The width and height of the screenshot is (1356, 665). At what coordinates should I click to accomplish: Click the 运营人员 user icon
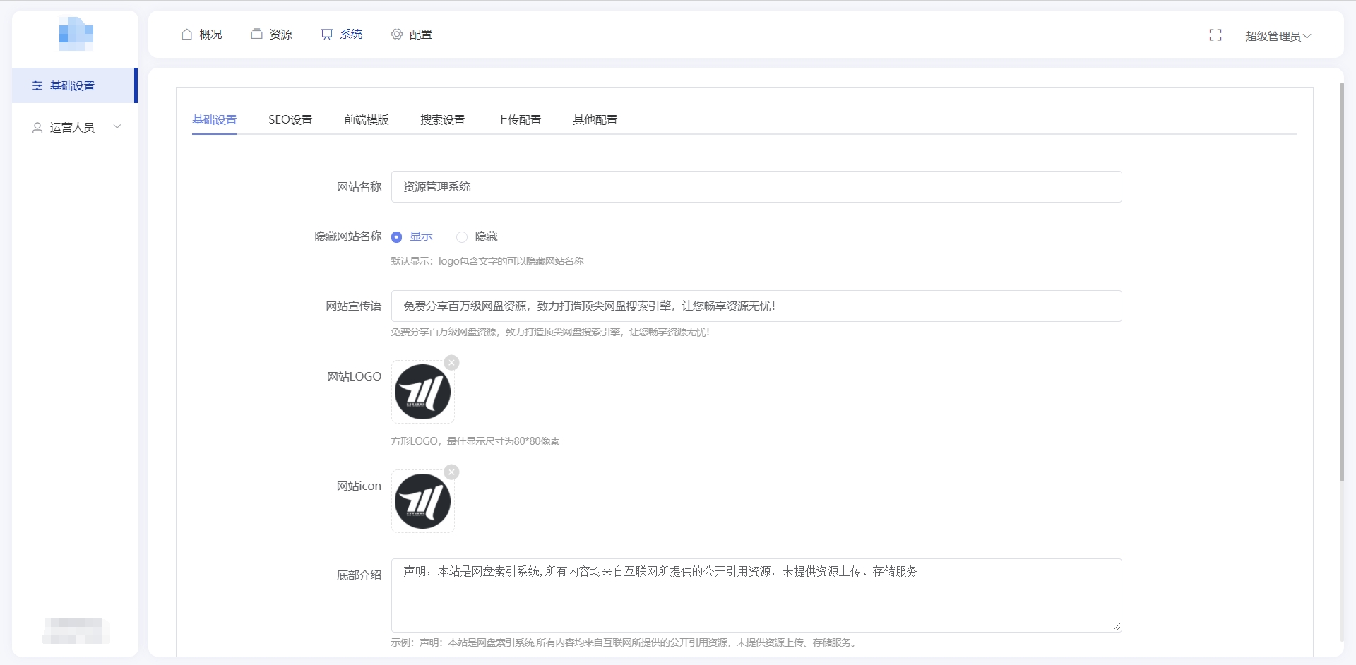click(x=37, y=128)
